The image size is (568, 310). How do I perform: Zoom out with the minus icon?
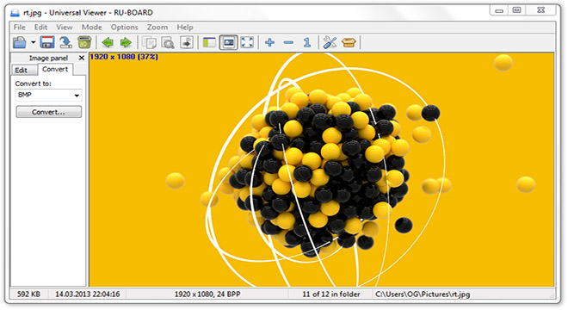click(x=288, y=42)
